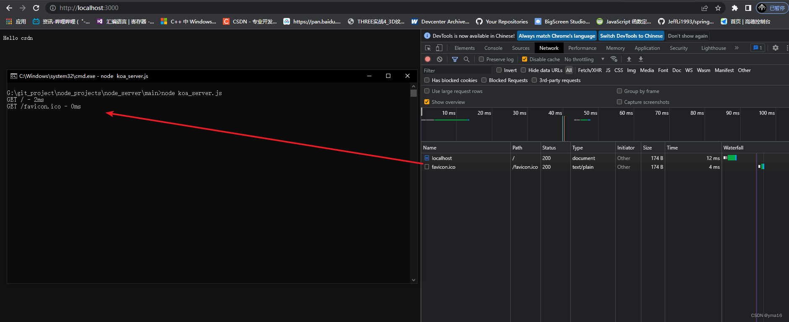This screenshot has height=322, width=789.
Task: Clear the network log
Action: pyautogui.click(x=439, y=59)
